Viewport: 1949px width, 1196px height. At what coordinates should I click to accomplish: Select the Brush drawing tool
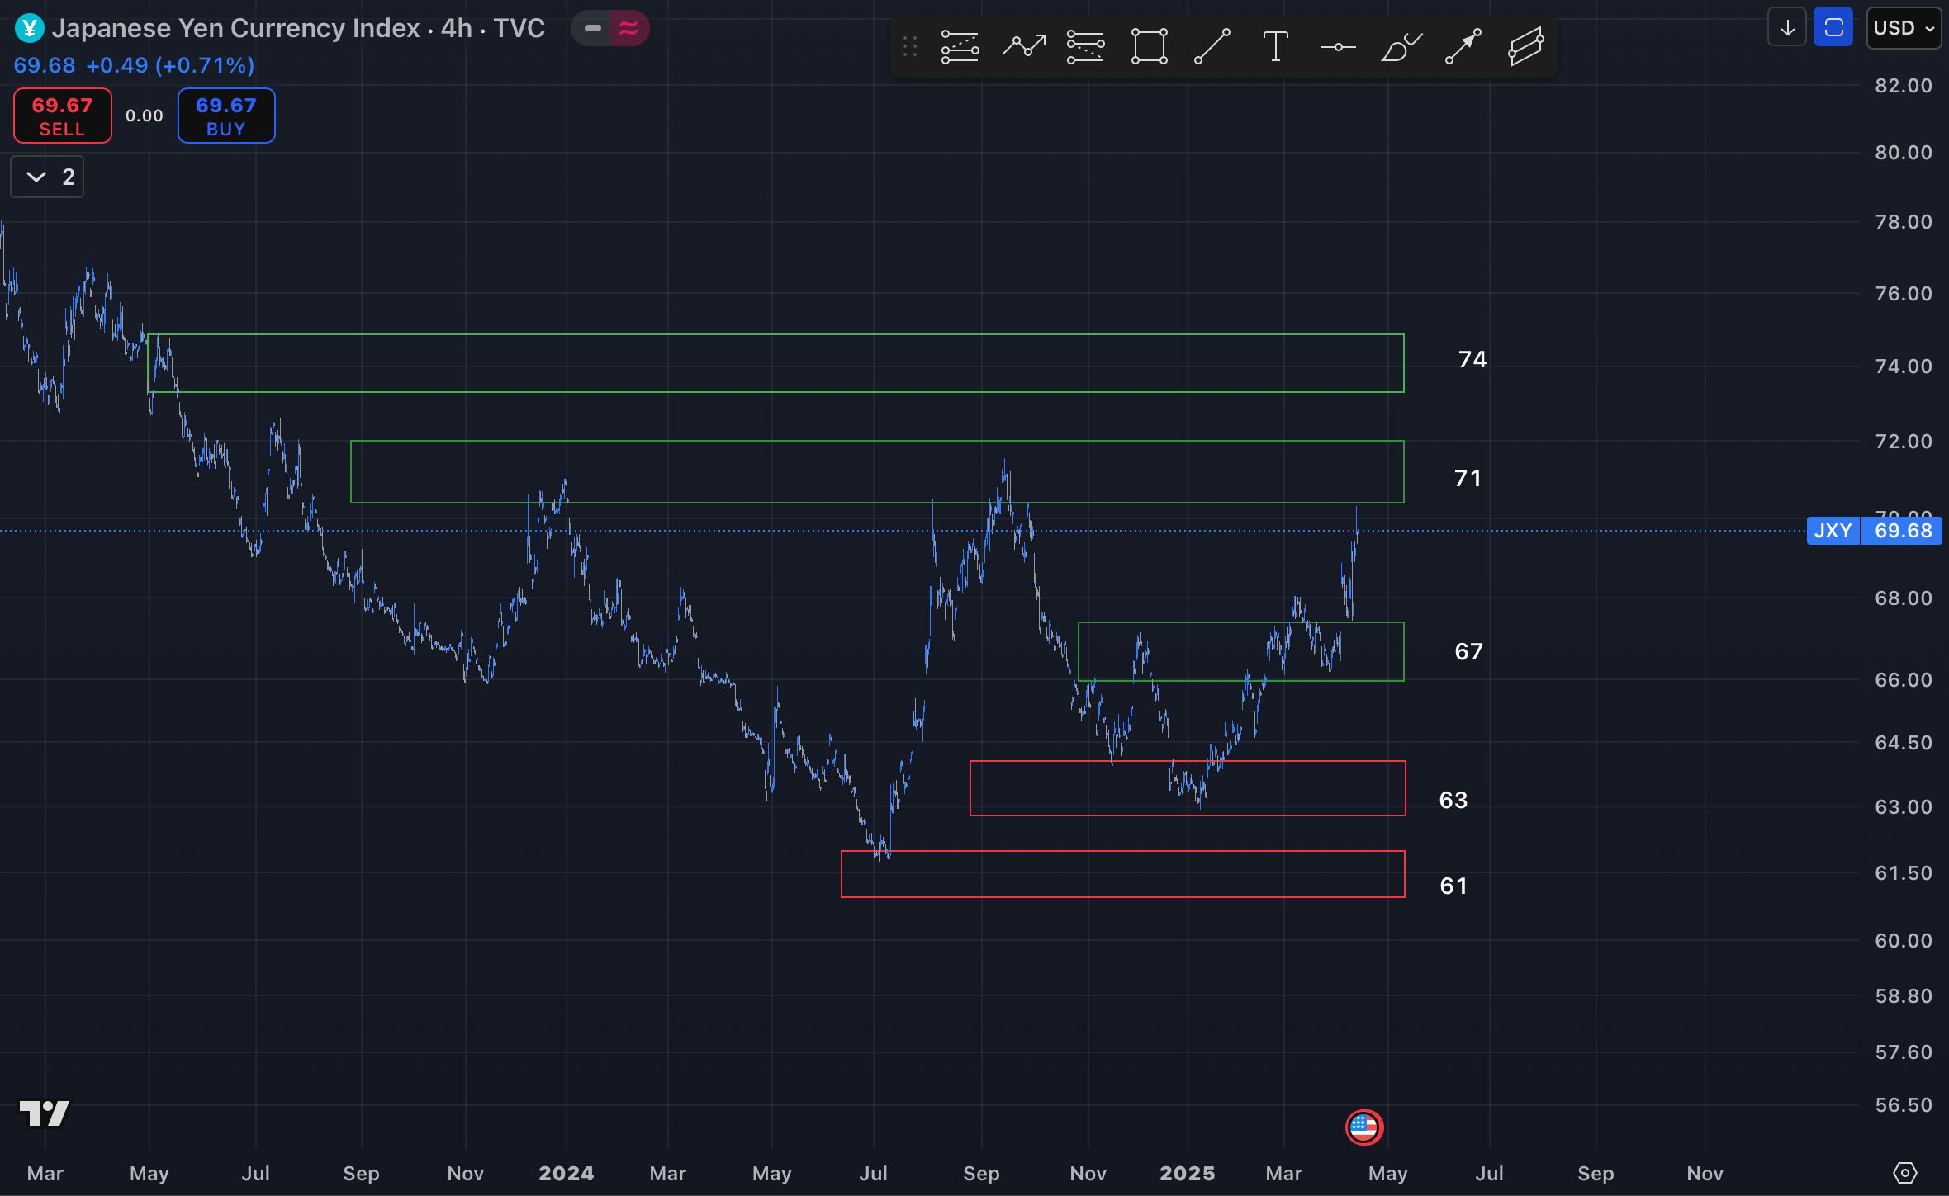pos(1401,45)
